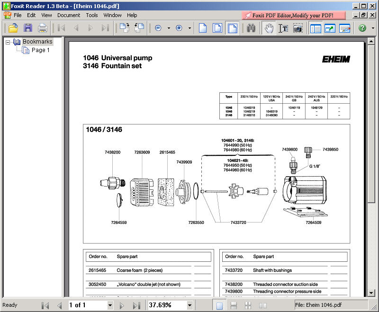Open the Help menu
This screenshot has height=312, width=379.
132,15
